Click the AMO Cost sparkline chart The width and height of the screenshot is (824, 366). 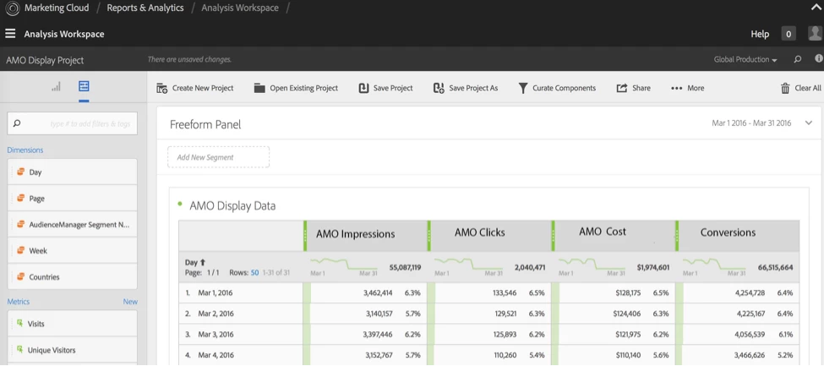pos(592,263)
